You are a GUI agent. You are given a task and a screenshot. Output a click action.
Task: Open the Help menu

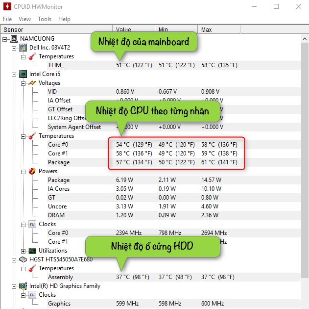pos(64,19)
